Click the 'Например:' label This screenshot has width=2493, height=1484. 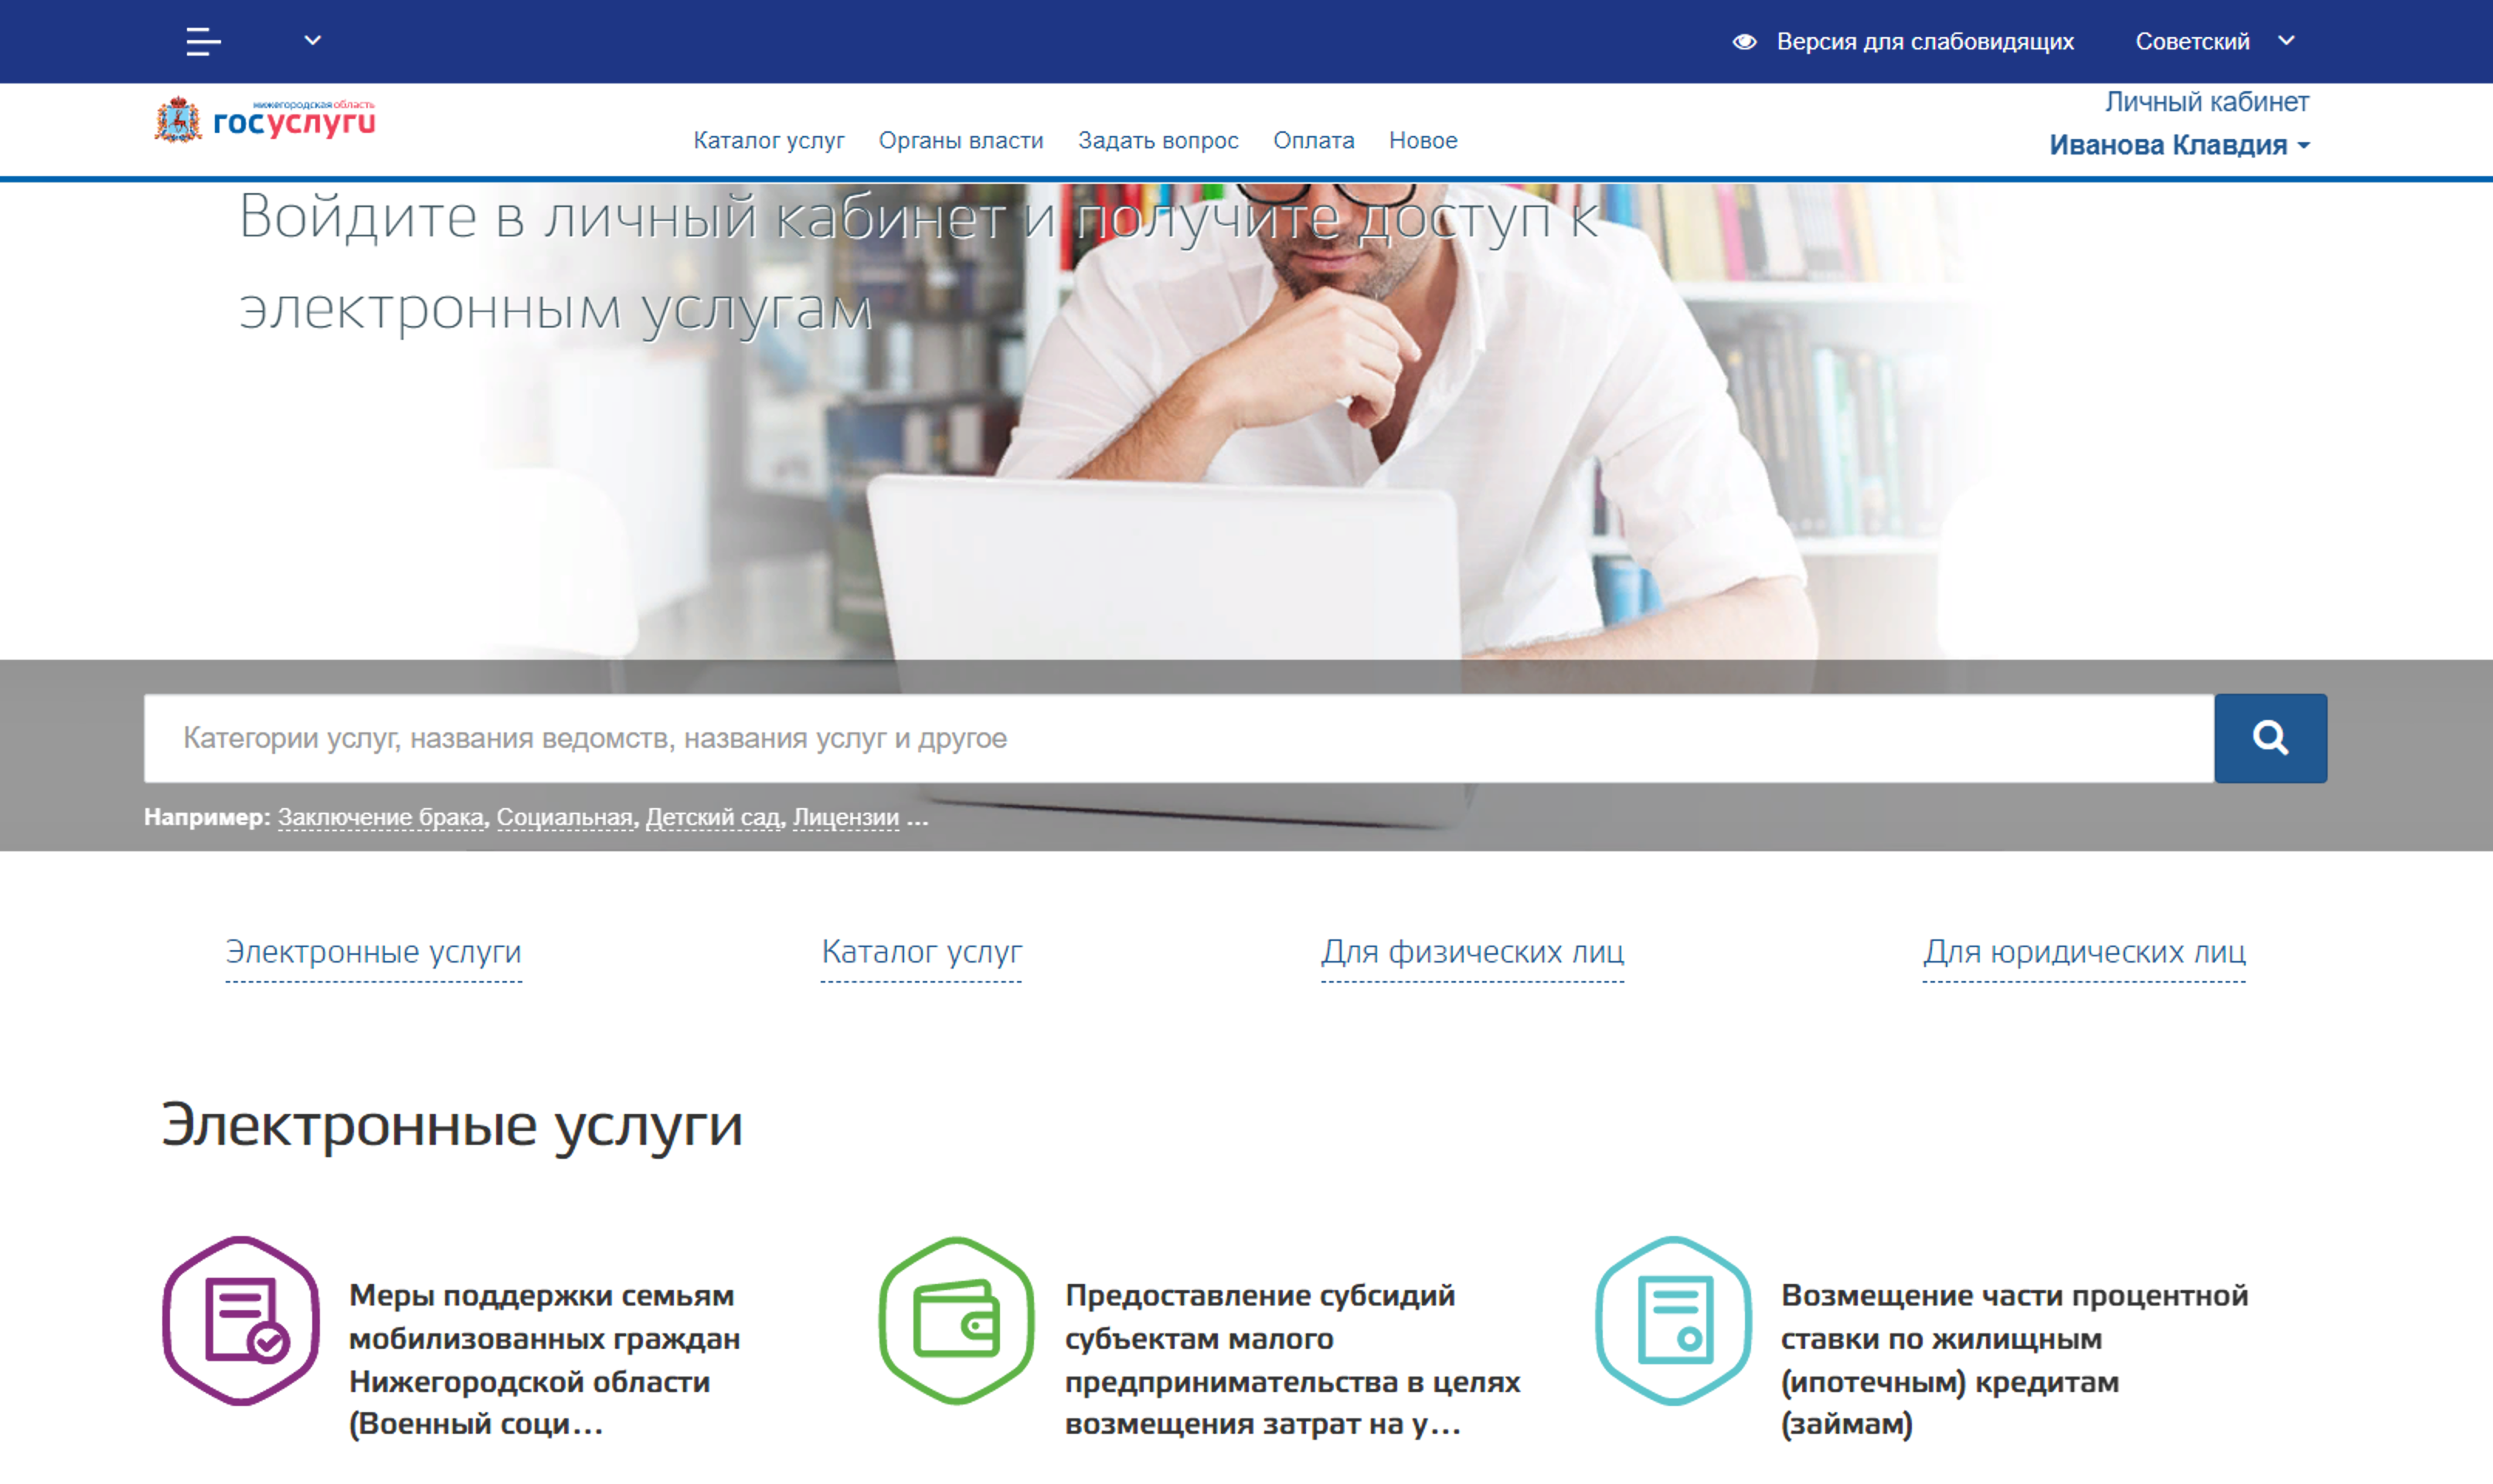point(207,817)
